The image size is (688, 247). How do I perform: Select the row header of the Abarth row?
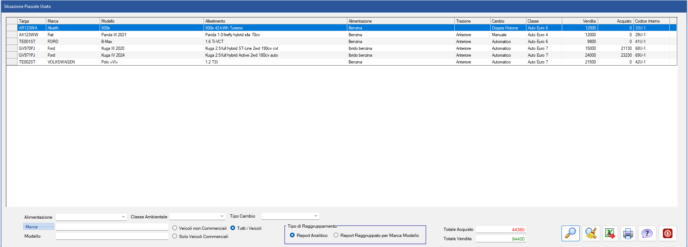(12, 28)
